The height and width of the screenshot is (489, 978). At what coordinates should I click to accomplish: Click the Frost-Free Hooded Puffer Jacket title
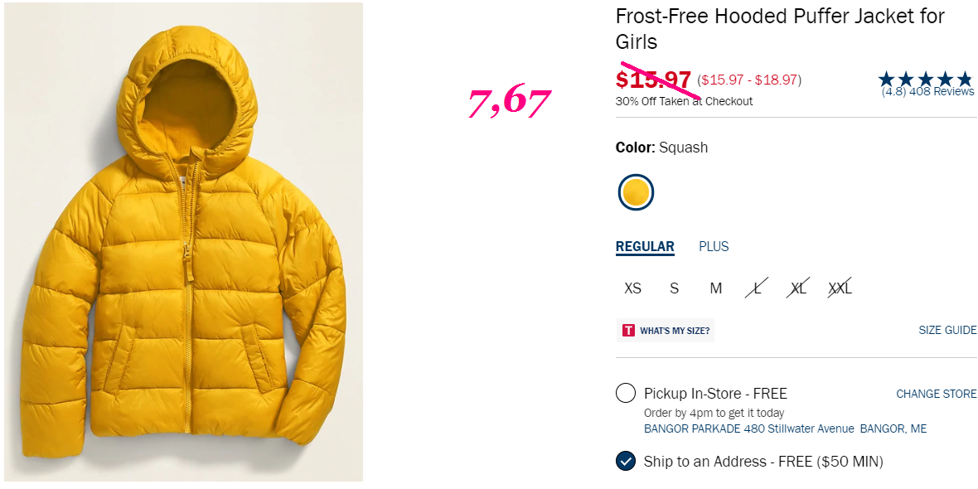tap(780, 29)
